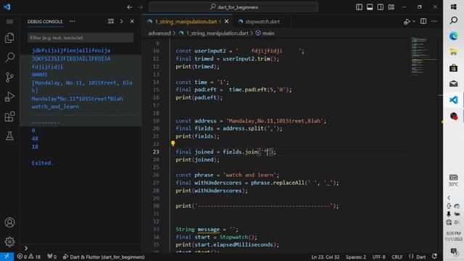The width and height of the screenshot is (464, 261).
Task: Clear the debug console output
Action: point(111,21)
